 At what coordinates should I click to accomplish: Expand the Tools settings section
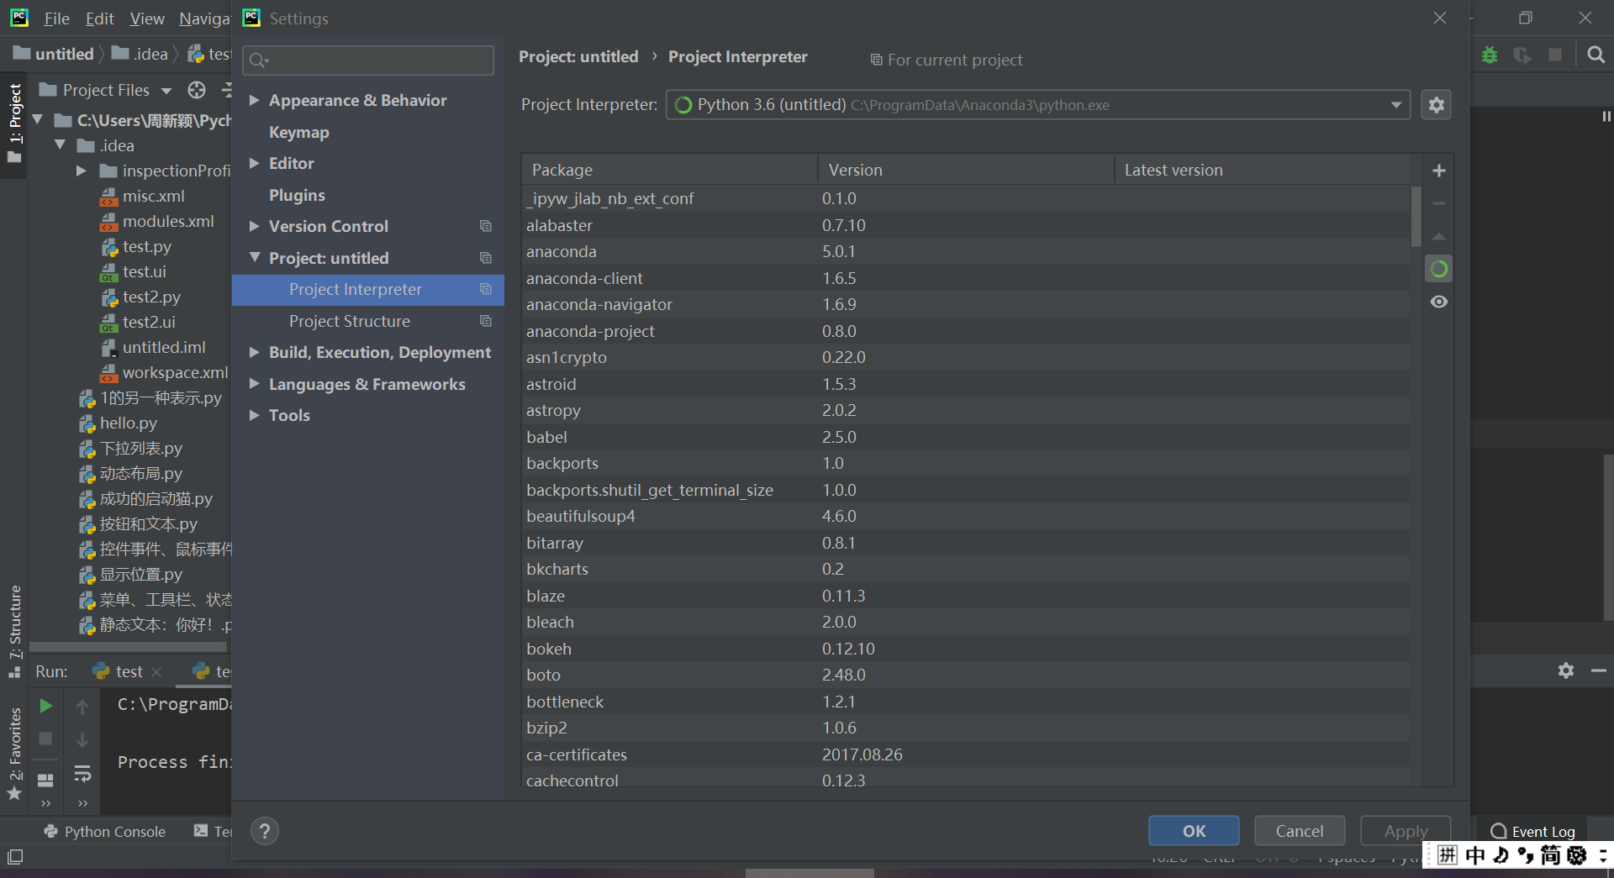click(254, 415)
